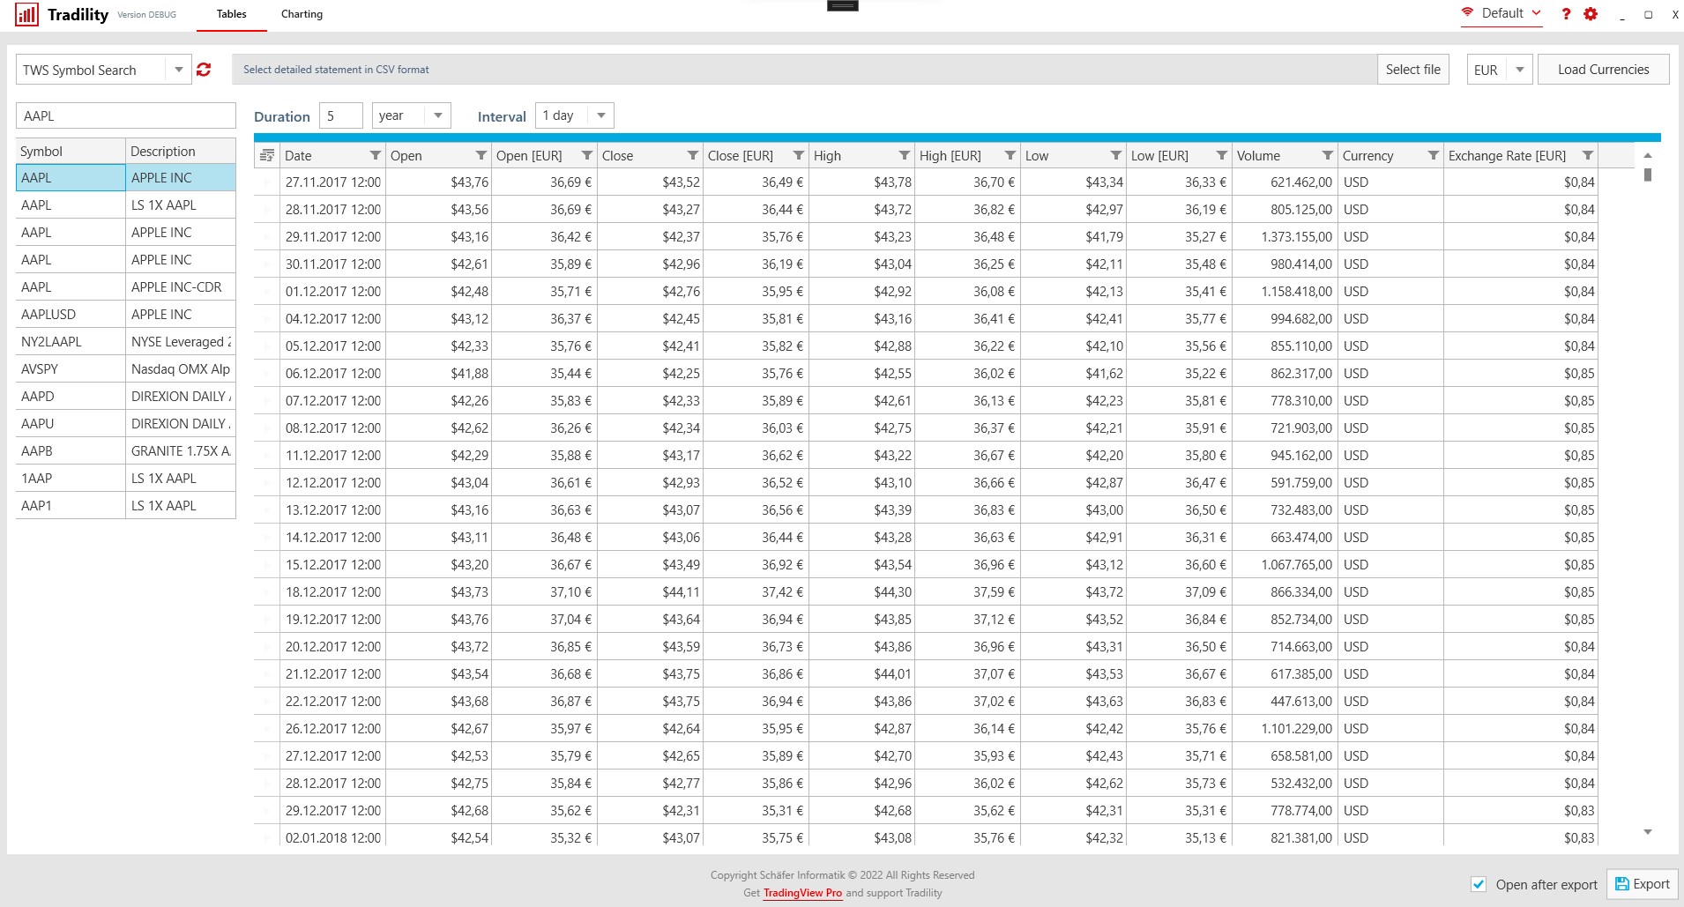Image resolution: width=1684 pixels, height=907 pixels.
Task: Click the CSV statement path field
Action: (x=804, y=70)
